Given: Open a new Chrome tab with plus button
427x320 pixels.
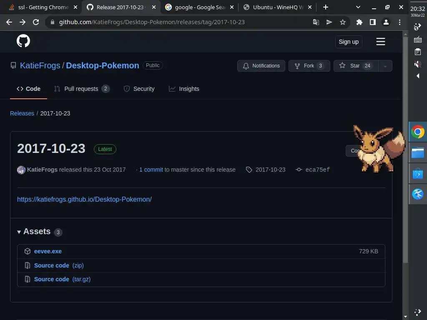Looking at the screenshot, I should click(325, 7).
